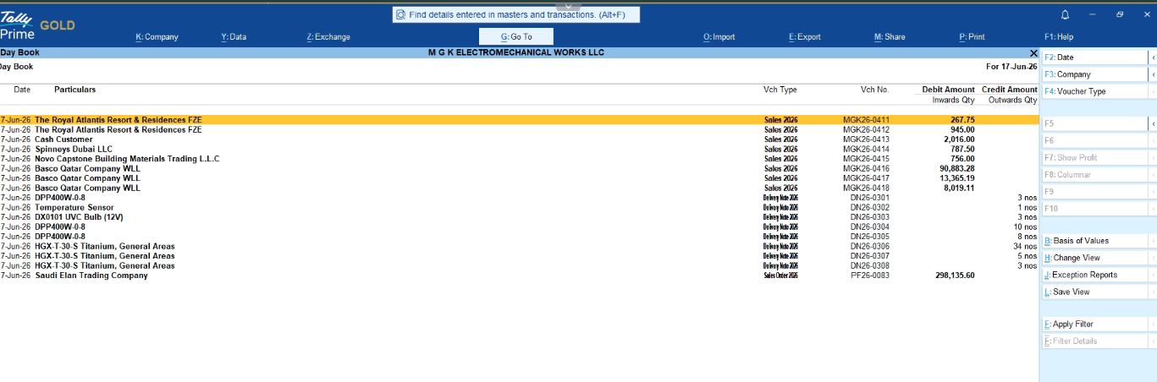Select the delivery note DN26-0301 row
1157x382 pixels.
tap(519, 198)
